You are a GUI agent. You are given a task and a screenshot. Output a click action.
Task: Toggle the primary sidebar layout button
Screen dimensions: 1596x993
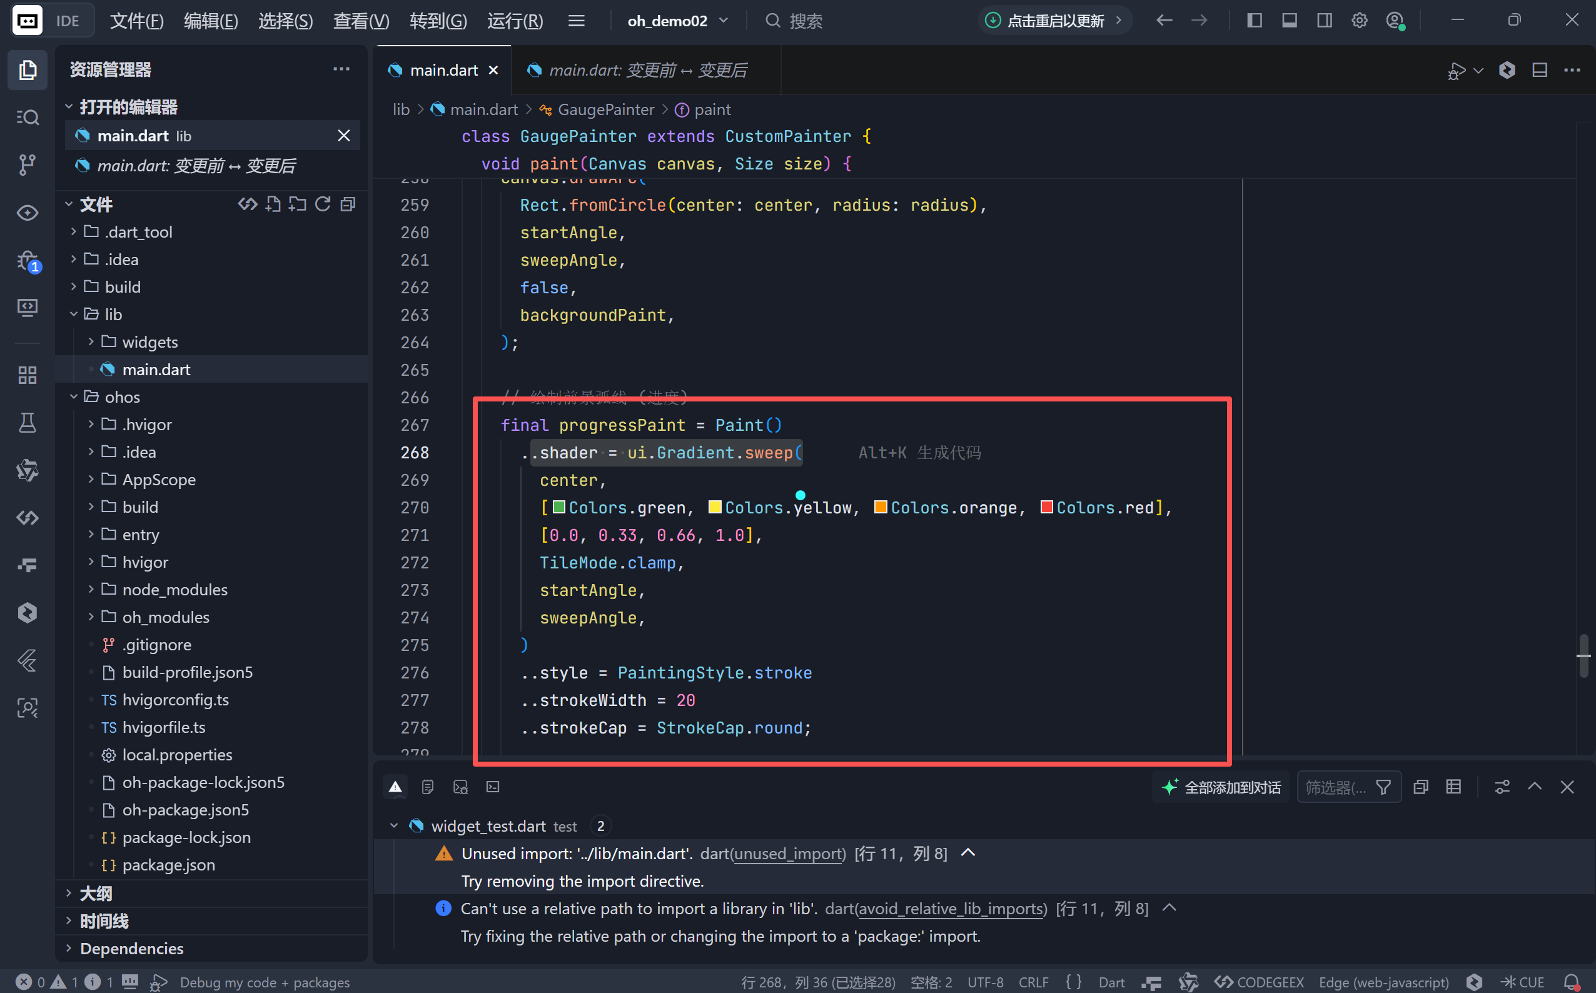pos(1254,21)
